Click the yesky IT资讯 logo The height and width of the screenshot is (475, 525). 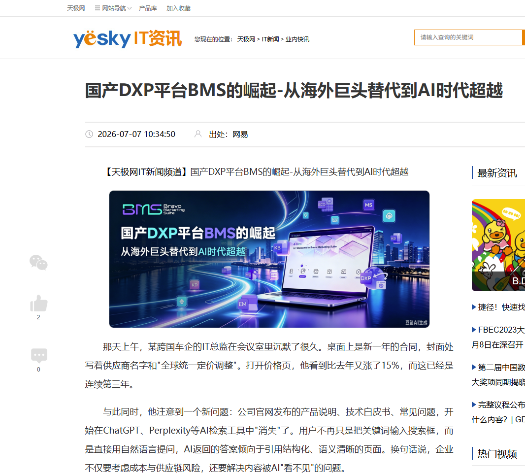click(x=128, y=38)
